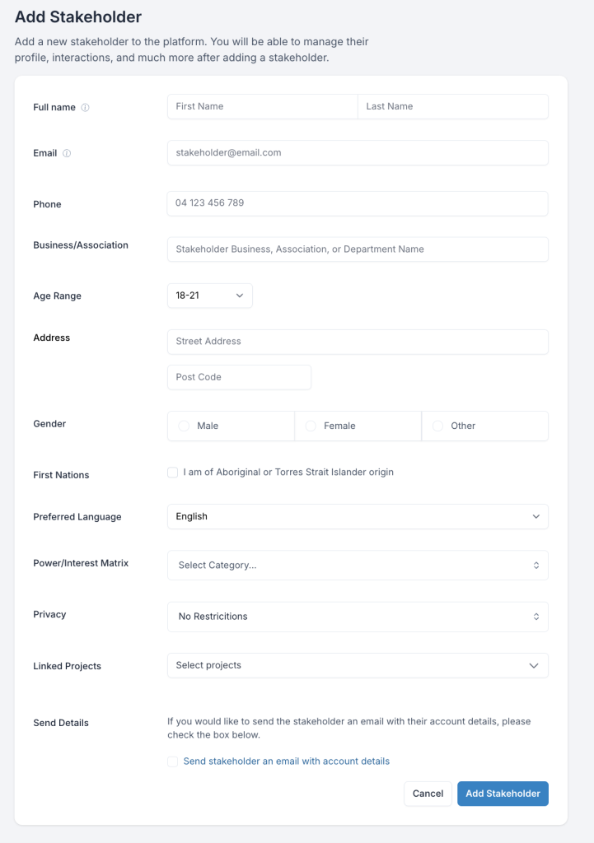The width and height of the screenshot is (594, 843).
Task: Open the Privacy restrictions dropdown
Action: tap(358, 617)
